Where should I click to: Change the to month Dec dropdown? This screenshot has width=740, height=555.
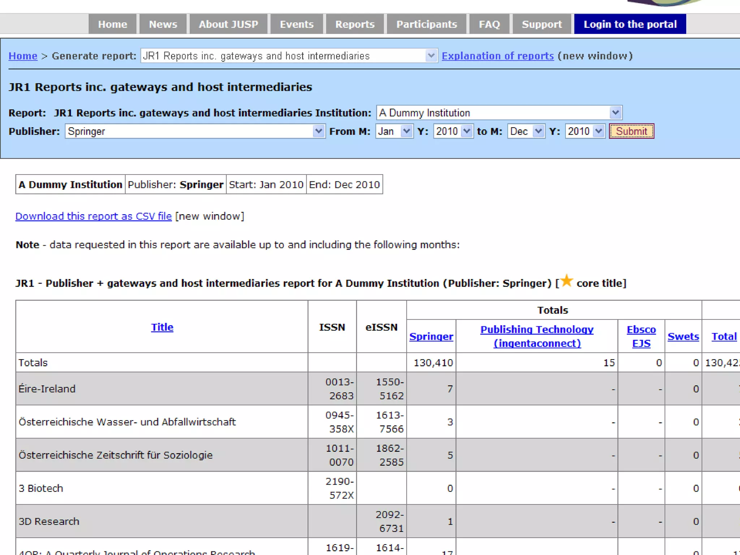pyautogui.click(x=526, y=131)
